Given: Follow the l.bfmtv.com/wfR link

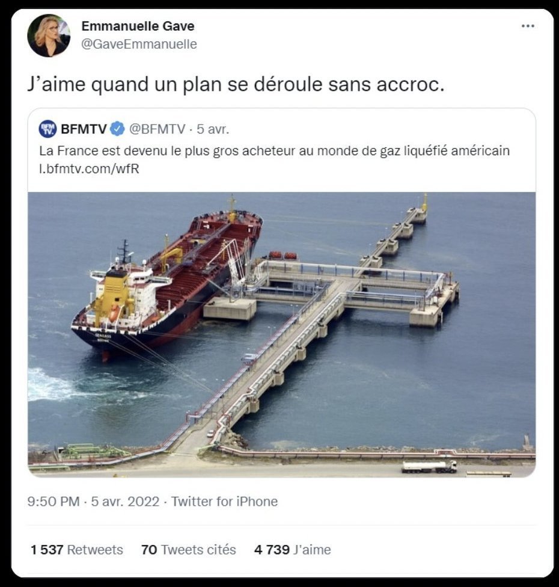Looking at the screenshot, I should [89, 169].
